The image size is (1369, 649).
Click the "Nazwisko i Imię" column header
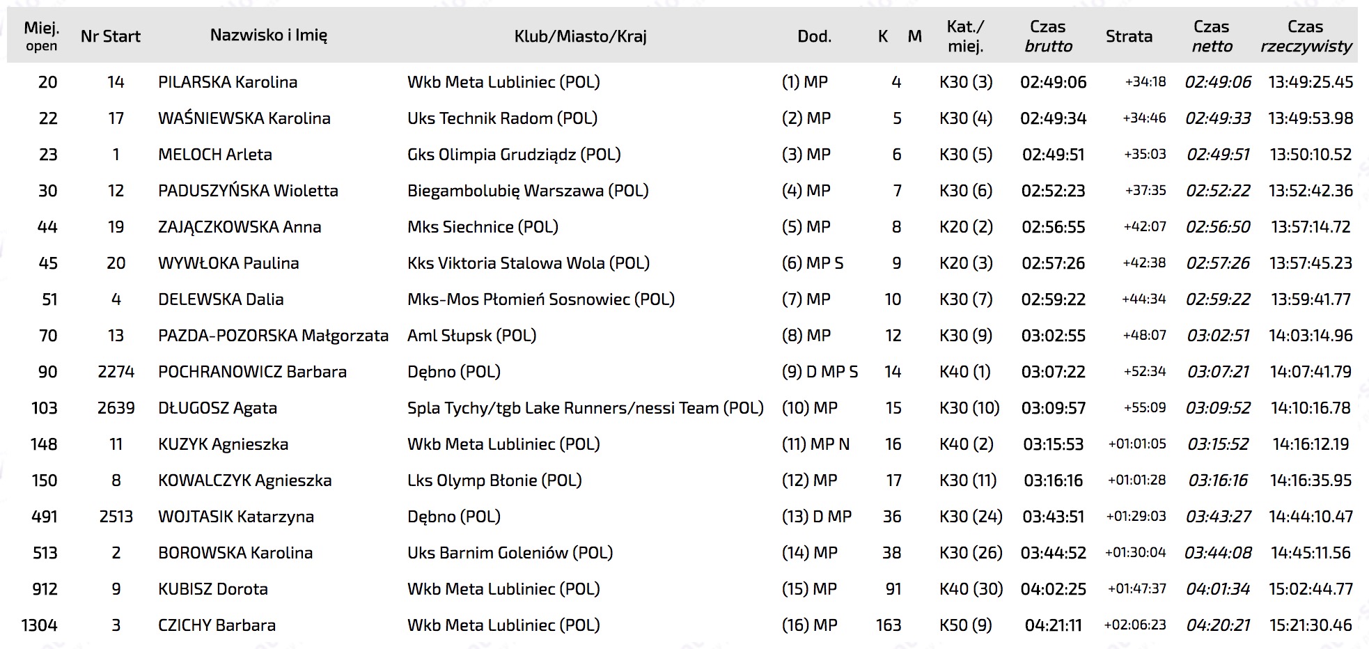pyautogui.click(x=268, y=36)
